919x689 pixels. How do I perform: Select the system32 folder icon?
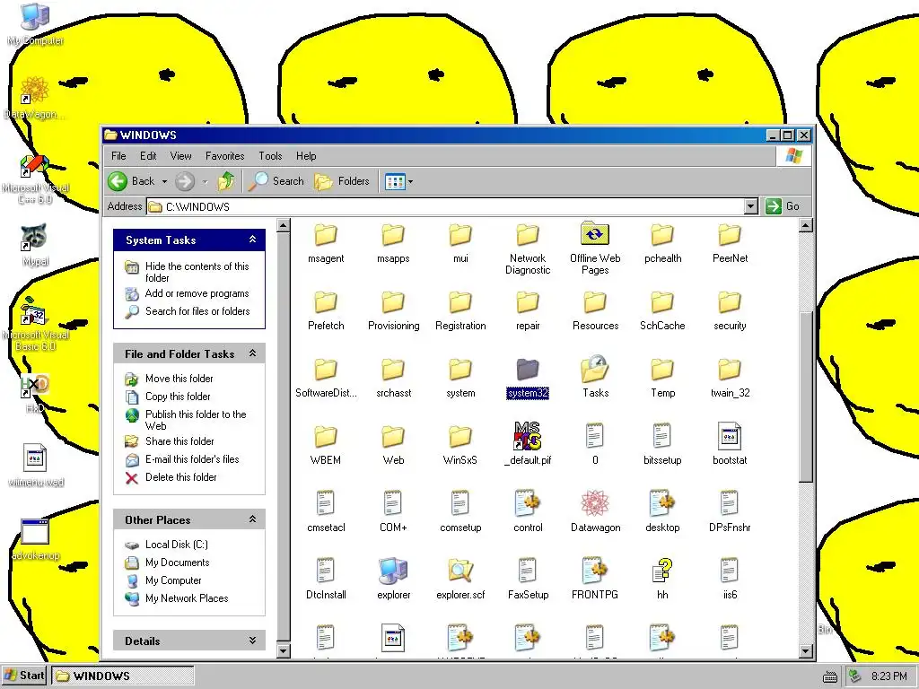pyautogui.click(x=528, y=369)
